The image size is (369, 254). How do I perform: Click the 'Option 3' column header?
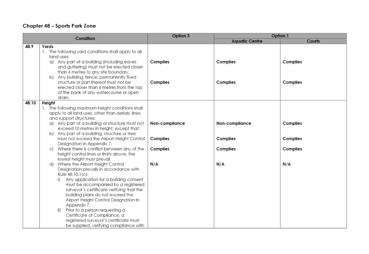181,36
